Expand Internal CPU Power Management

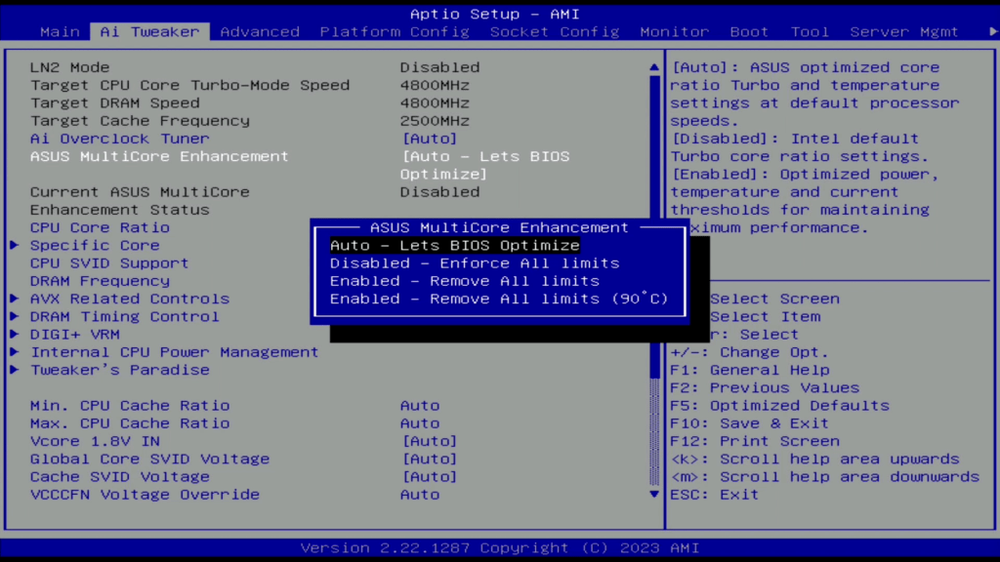coord(174,352)
